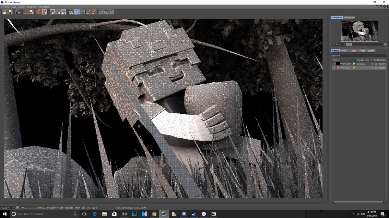The height and width of the screenshot is (218, 389).
Task: Click the green render status dot
Action: (x=354, y=64)
